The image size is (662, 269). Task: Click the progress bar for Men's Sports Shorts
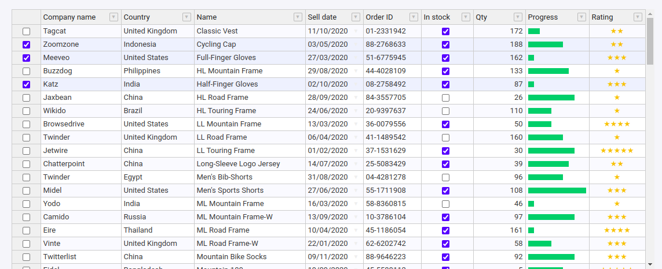tap(557, 190)
